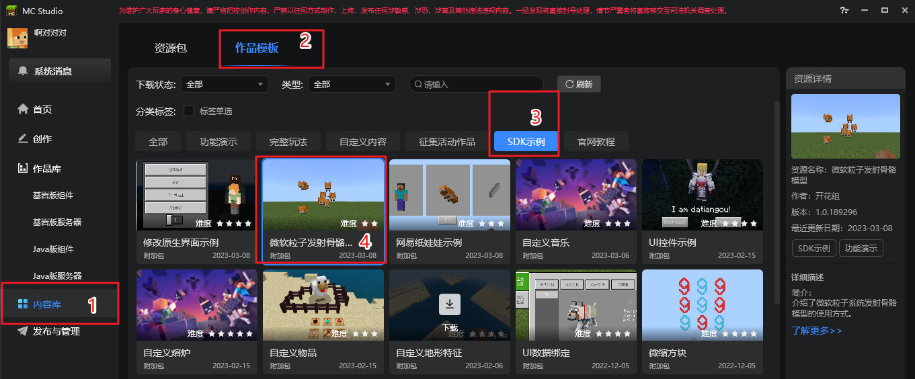Select the 征集活动作品 category tag
This screenshot has width=915, height=379.
447,142
